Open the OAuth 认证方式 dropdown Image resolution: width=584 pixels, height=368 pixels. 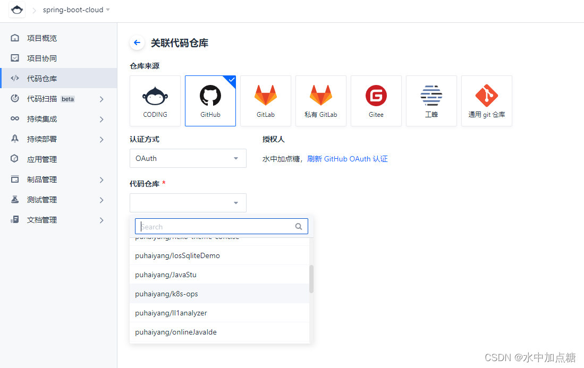[x=188, y=158]
